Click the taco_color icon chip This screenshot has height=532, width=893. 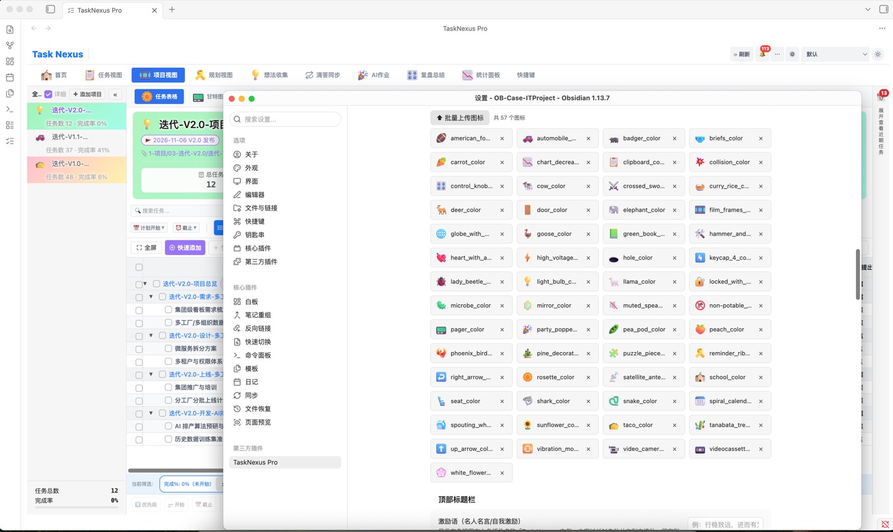(644, 425)
